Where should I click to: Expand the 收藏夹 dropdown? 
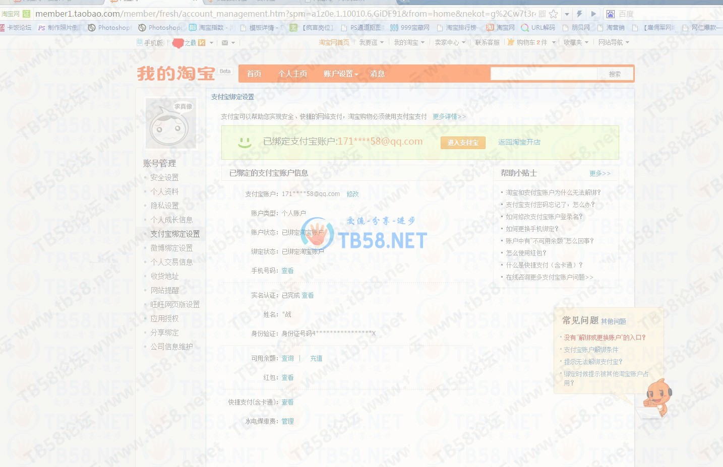point(576,42)
